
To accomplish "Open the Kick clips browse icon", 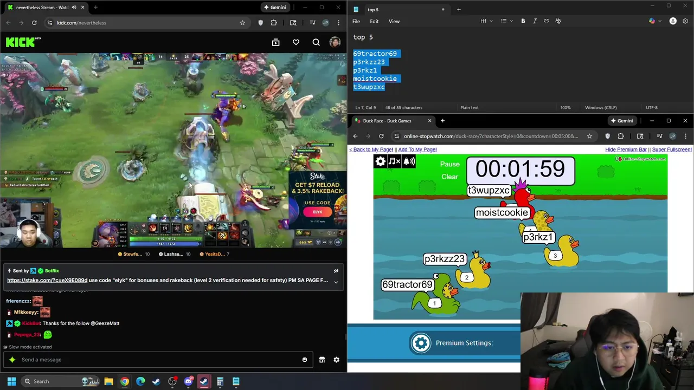I will 275,42.
